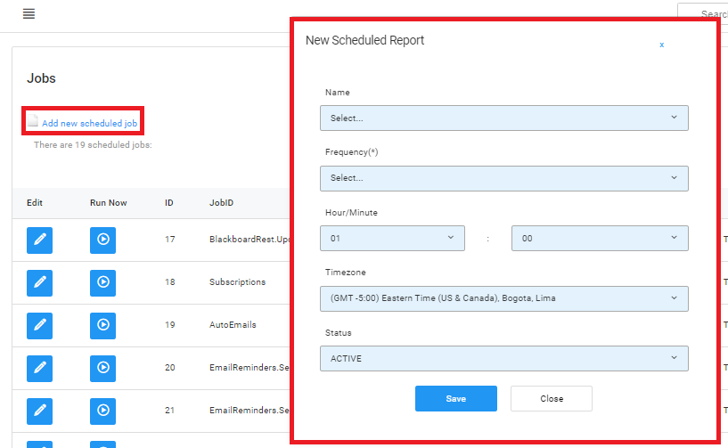Image resolution: width=728 pixels, height=448 pixels.
Task: Edit the AutoEmails job with pencil icon
Action: coord(39,325)
